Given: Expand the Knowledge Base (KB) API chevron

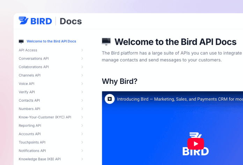Looking at the screenshot, I should [82, 159].
